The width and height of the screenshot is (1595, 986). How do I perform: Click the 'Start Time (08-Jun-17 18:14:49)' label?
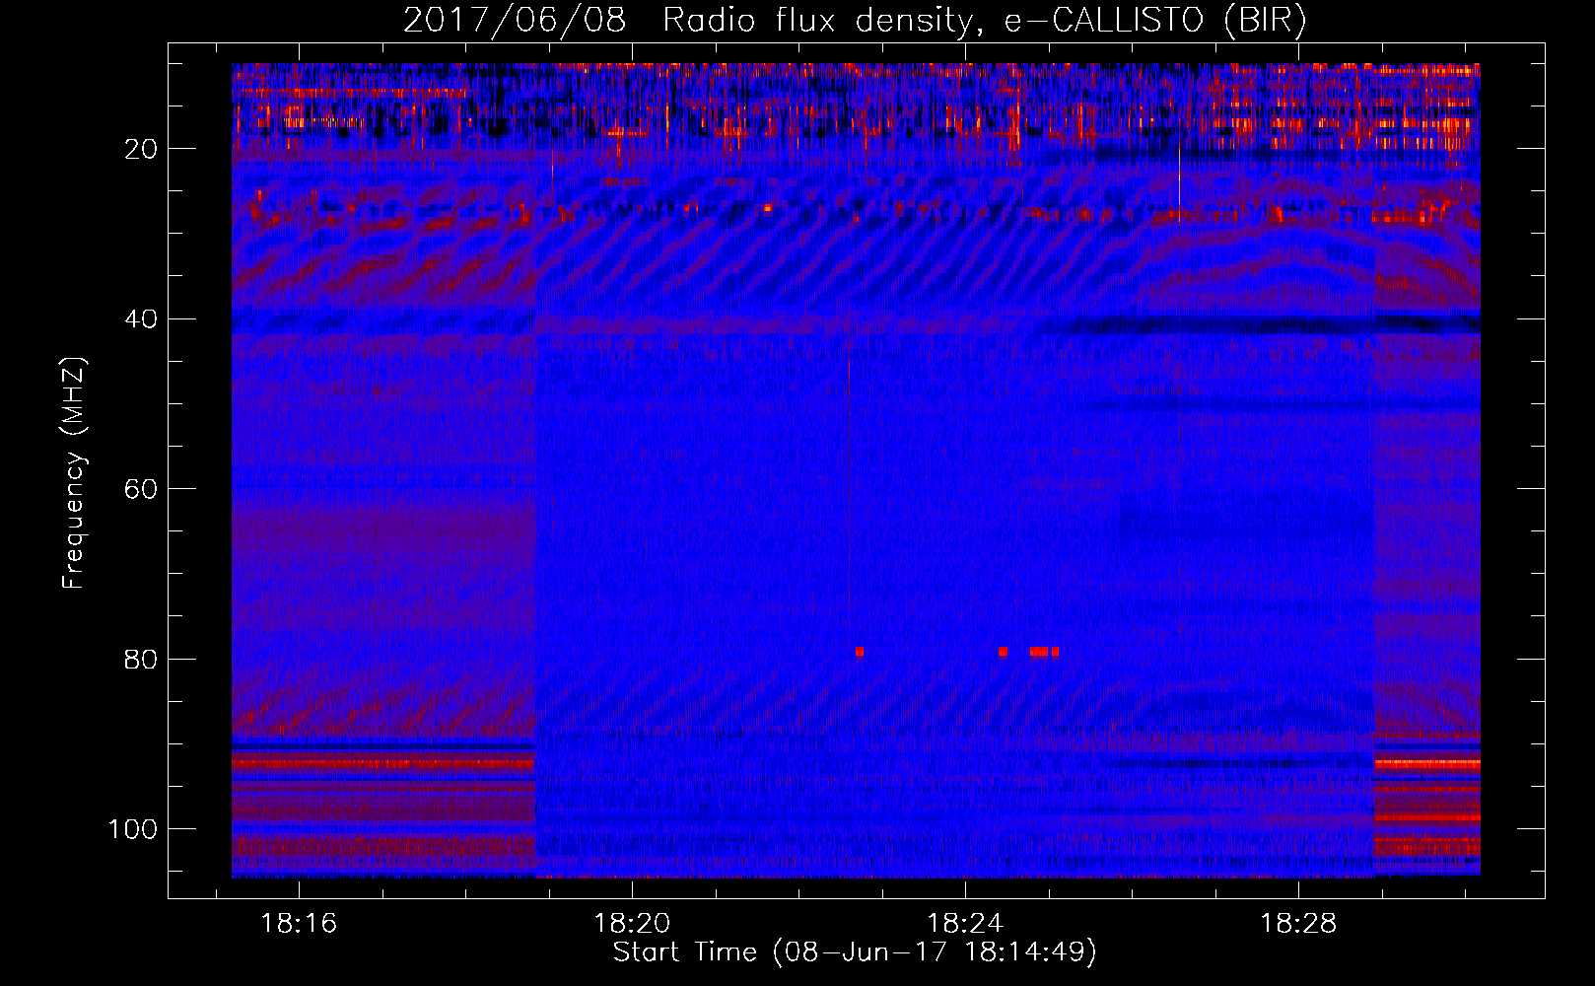click(855, 952)
